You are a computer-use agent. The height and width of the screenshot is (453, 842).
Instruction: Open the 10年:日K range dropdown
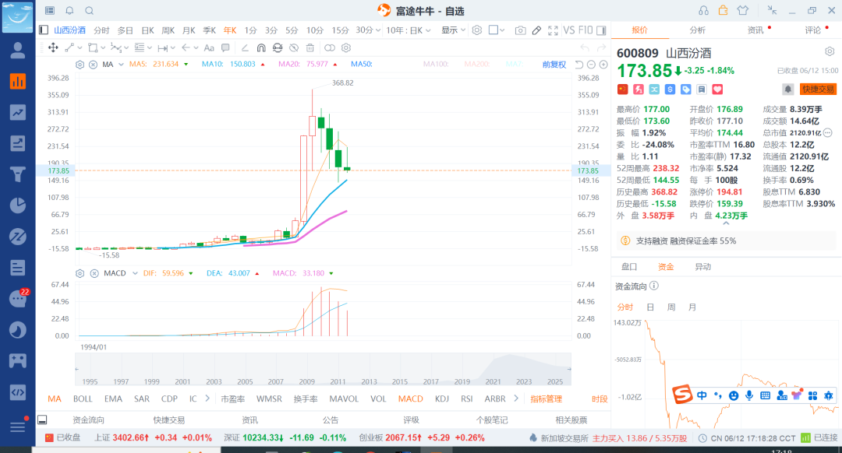409,30
